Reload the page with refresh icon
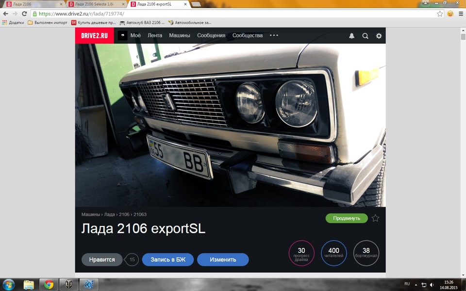Image resolution: width=466 pixels, height=291 pixels. tap(24, 14)
